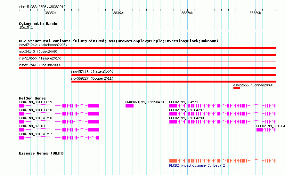Viewport: 285px width, 175px height.
Task: Click the thin nsv510660 (Teague2010) variant line
Action: [147, 61]
